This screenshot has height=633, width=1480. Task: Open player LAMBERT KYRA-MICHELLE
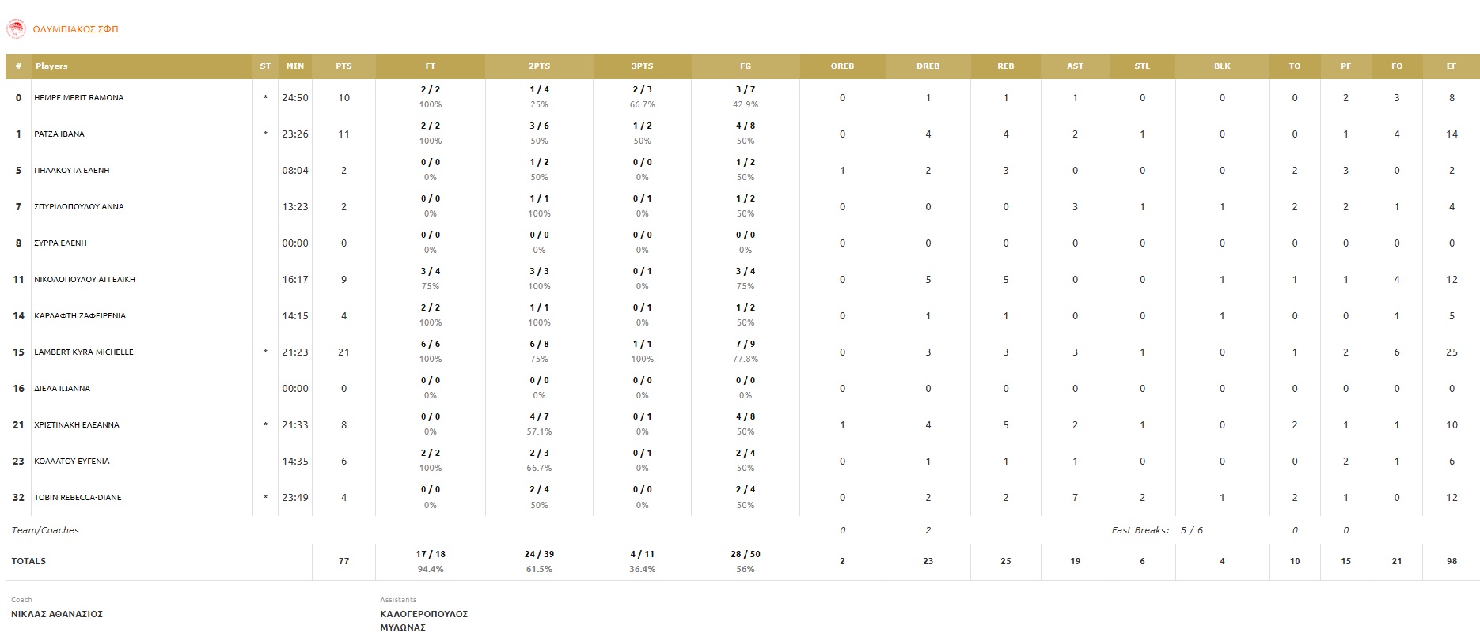click(84, 352)
